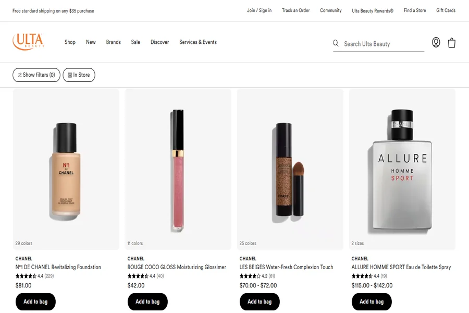Screen dimensions: 469x313
Task: Open the ALLURE HOMME SPORT bottle image
Action: (x=402, y=170)
